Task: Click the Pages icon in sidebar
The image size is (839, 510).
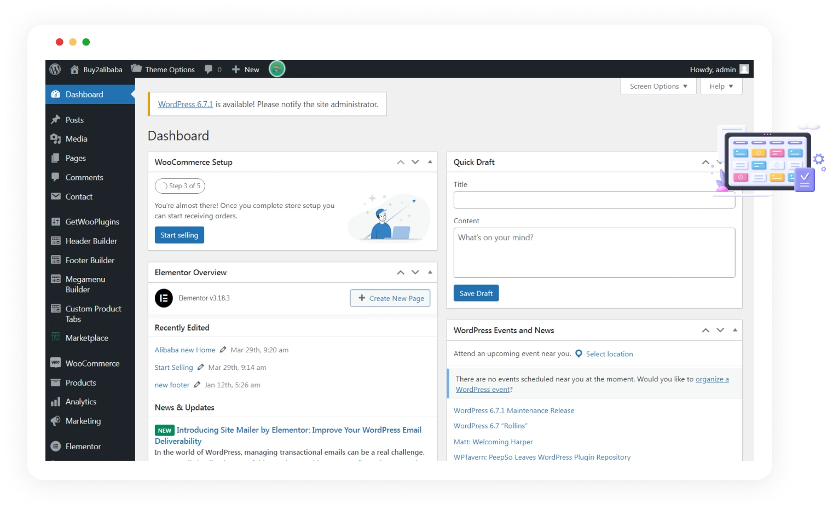Action: coord(55,158)
